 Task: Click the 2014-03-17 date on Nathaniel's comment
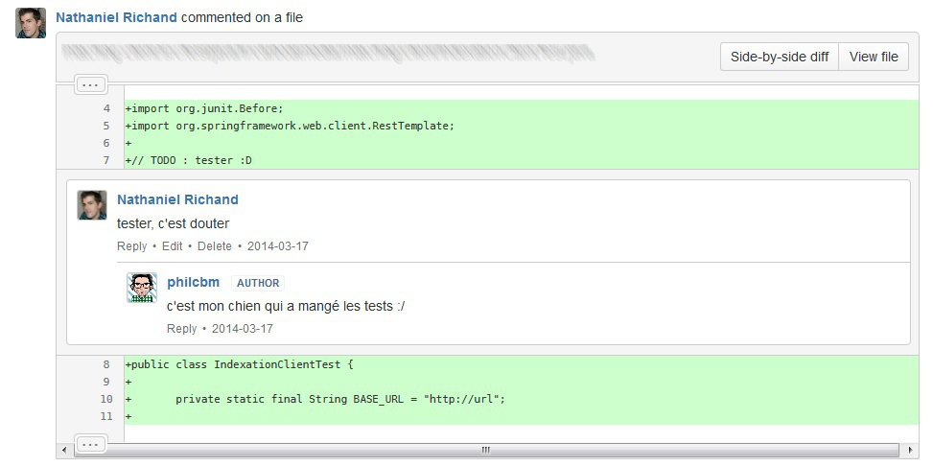click(278, 246)
